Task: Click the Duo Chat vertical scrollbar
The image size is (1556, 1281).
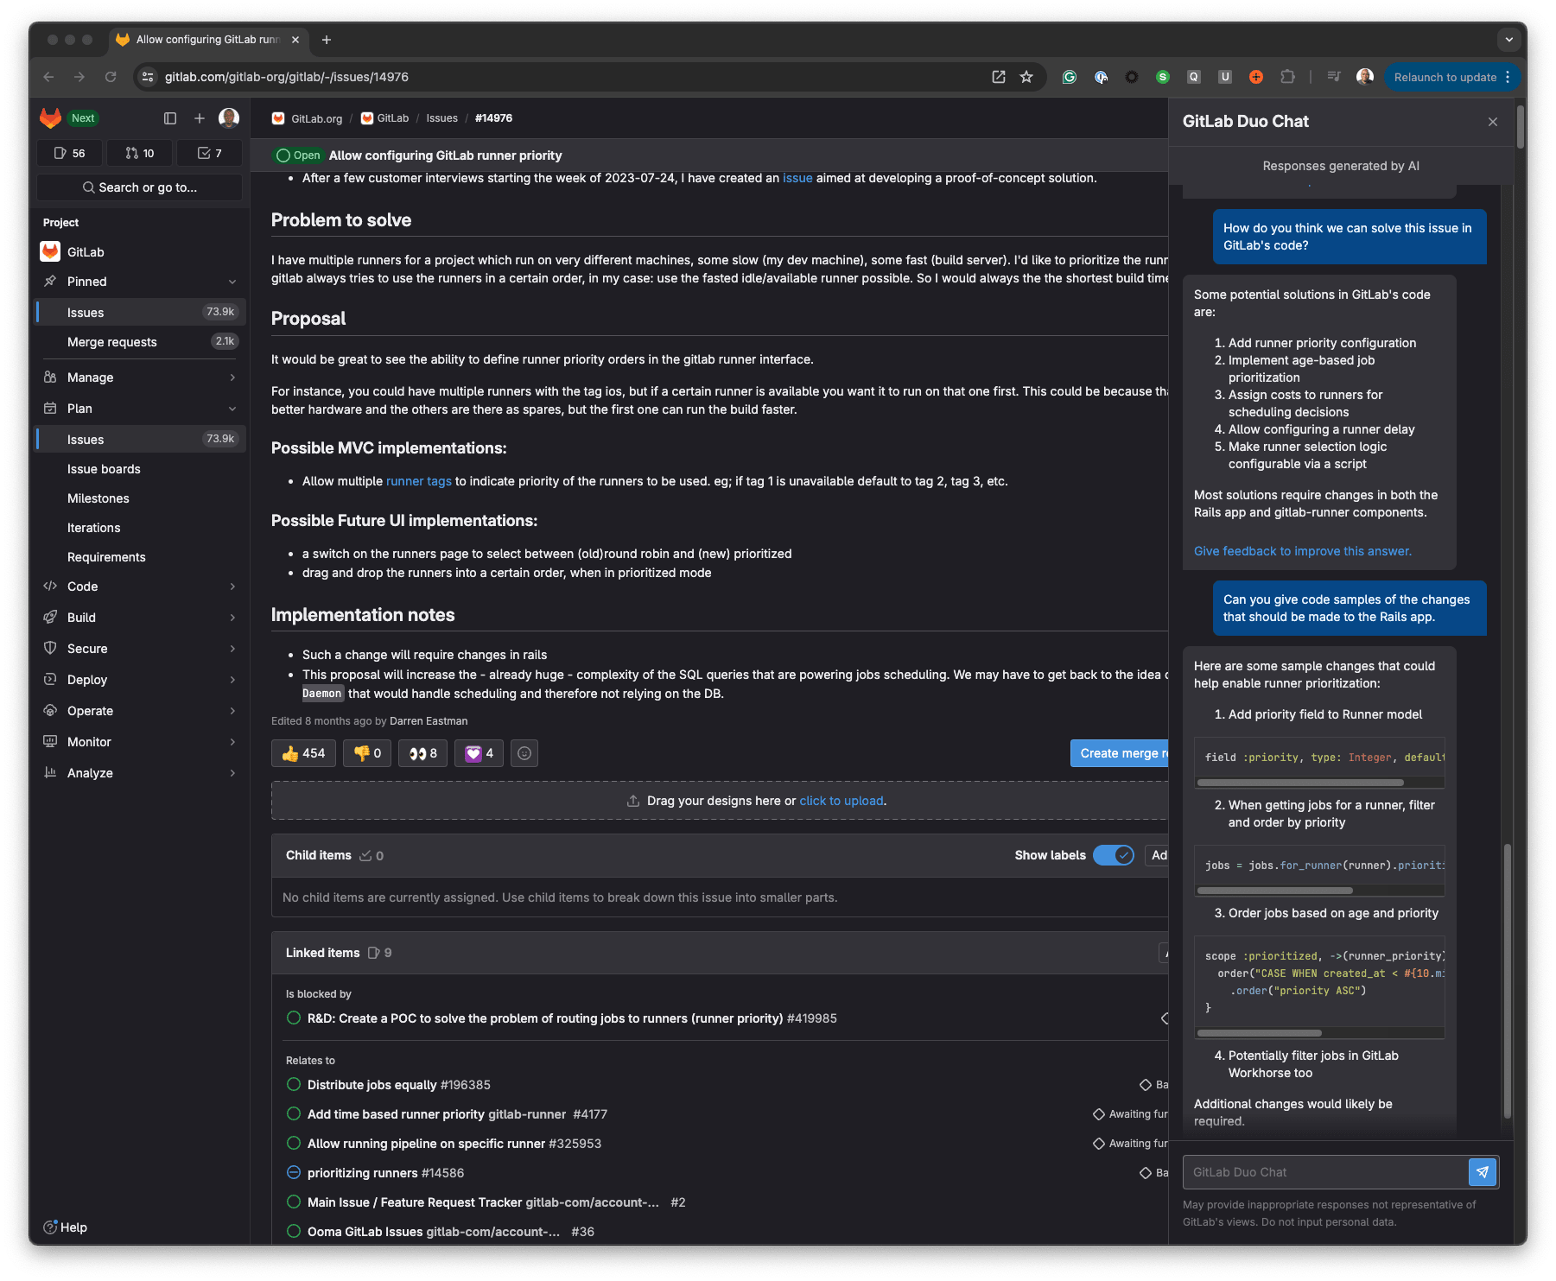Action: [1508, 980]
